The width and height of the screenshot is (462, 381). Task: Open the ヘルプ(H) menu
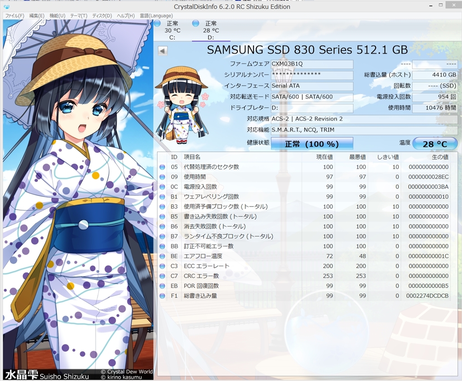point(126,16)
